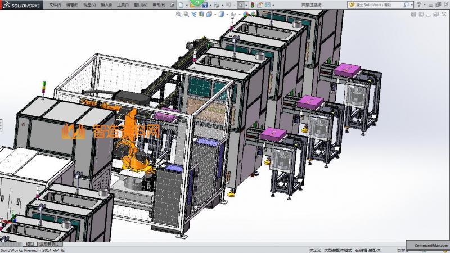Open the 文件 (File) menu
The height and width of the screenshot is (253, 450).
click(55, 4)
